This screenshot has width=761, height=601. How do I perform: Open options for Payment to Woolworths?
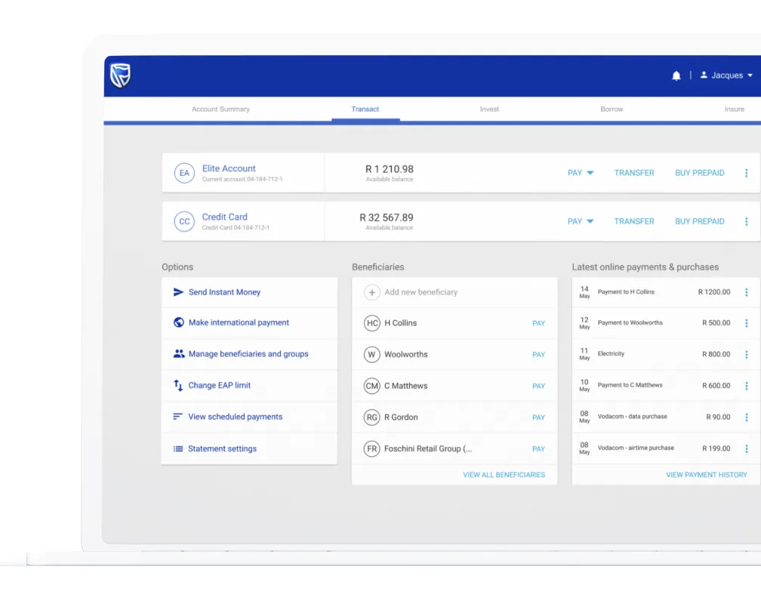point(747,323)
